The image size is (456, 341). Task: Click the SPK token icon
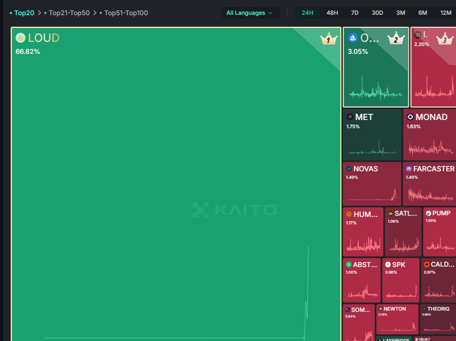pyautogui.click(x=388, y=265)
